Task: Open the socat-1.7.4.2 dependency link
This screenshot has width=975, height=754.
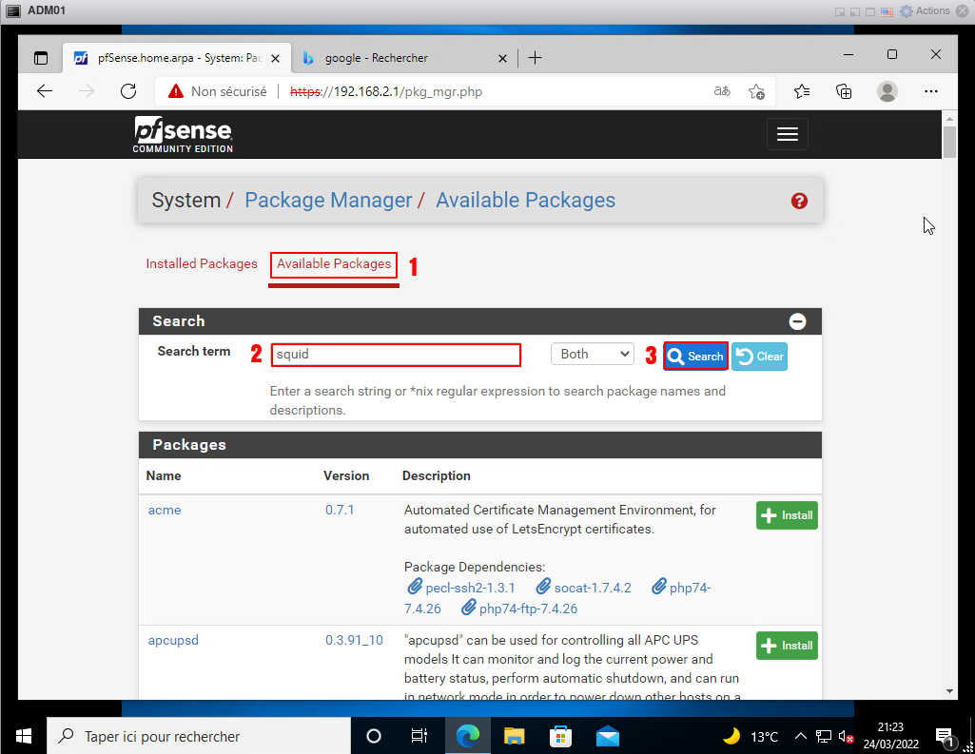Action: [x=592, y=588]
